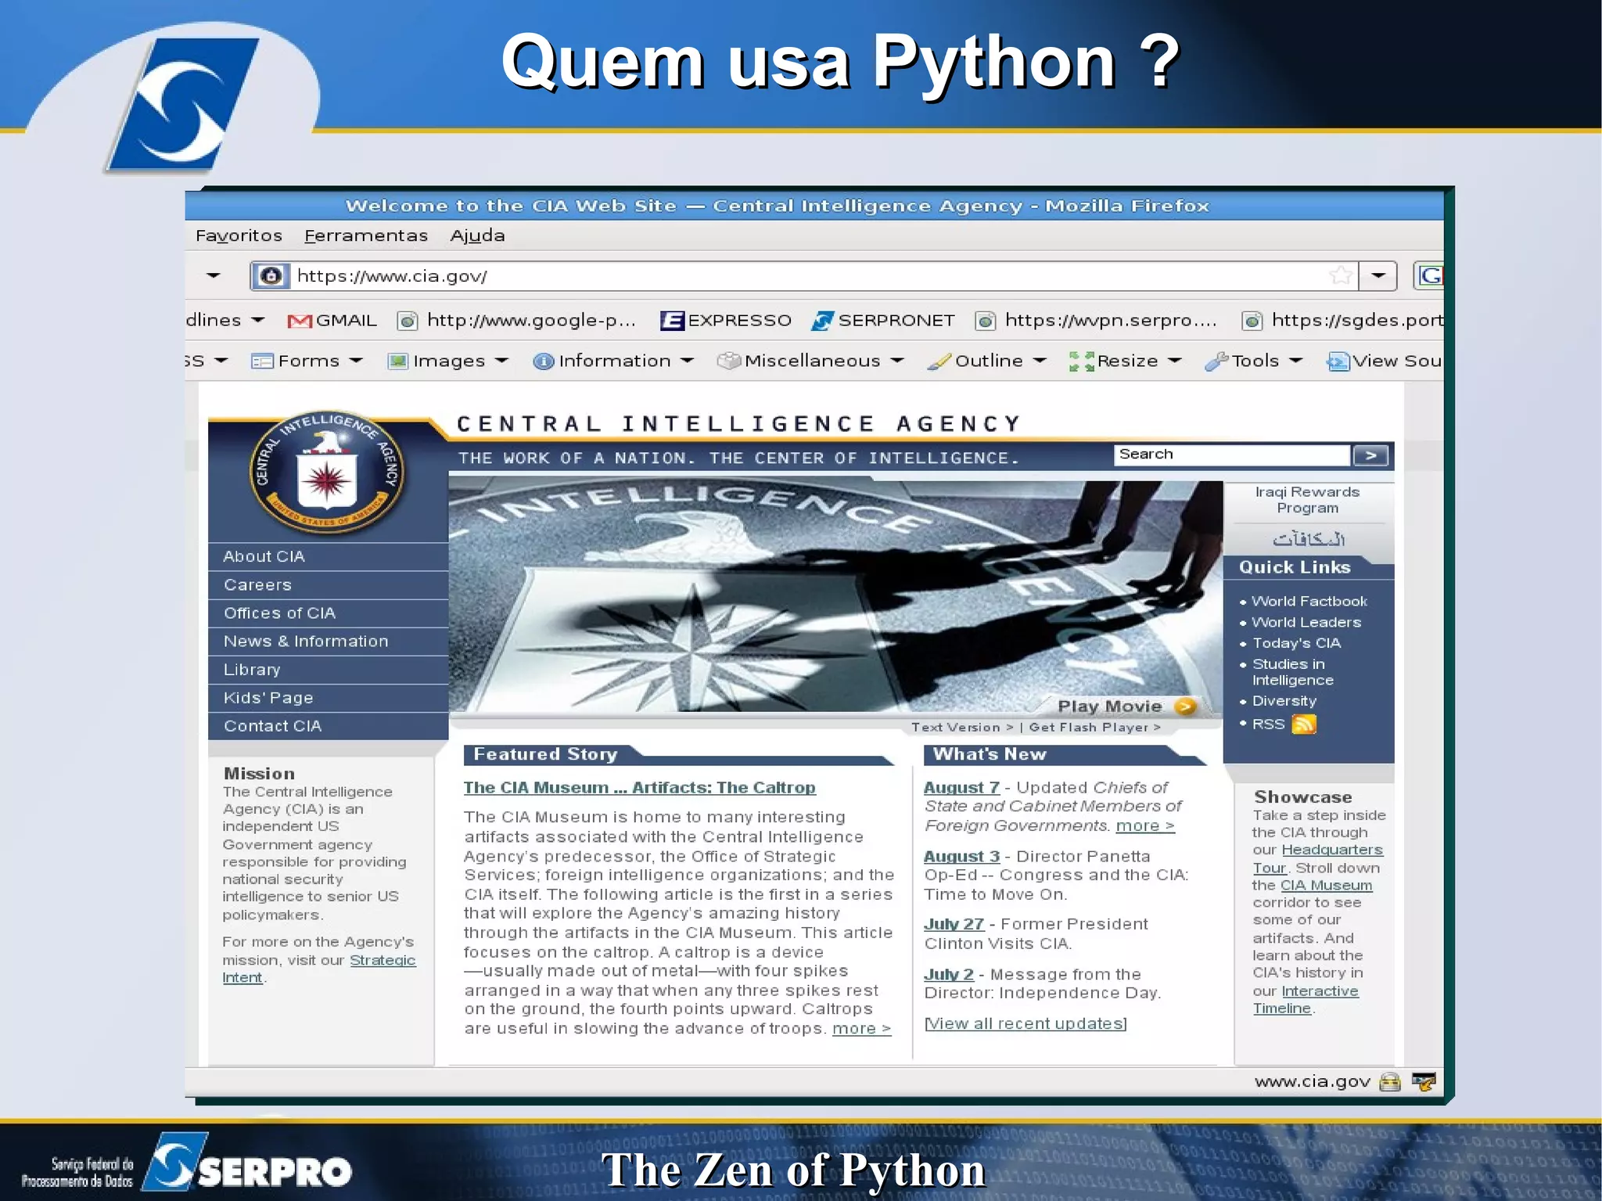Open Iraqi Rewards Program link
The height and width of the screenshot is (1201, 1602).
[x=1307, y=500]
